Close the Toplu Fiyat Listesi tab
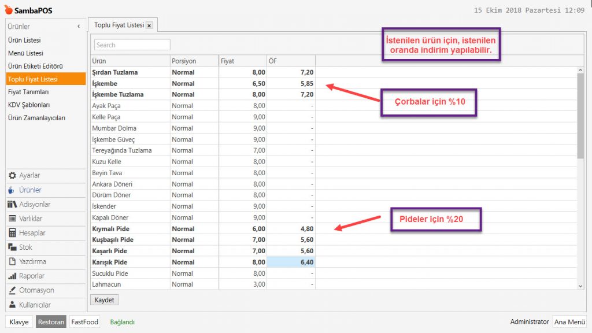Image resolution: width=592 pixels, height=333 pixels. pos(149,25)
